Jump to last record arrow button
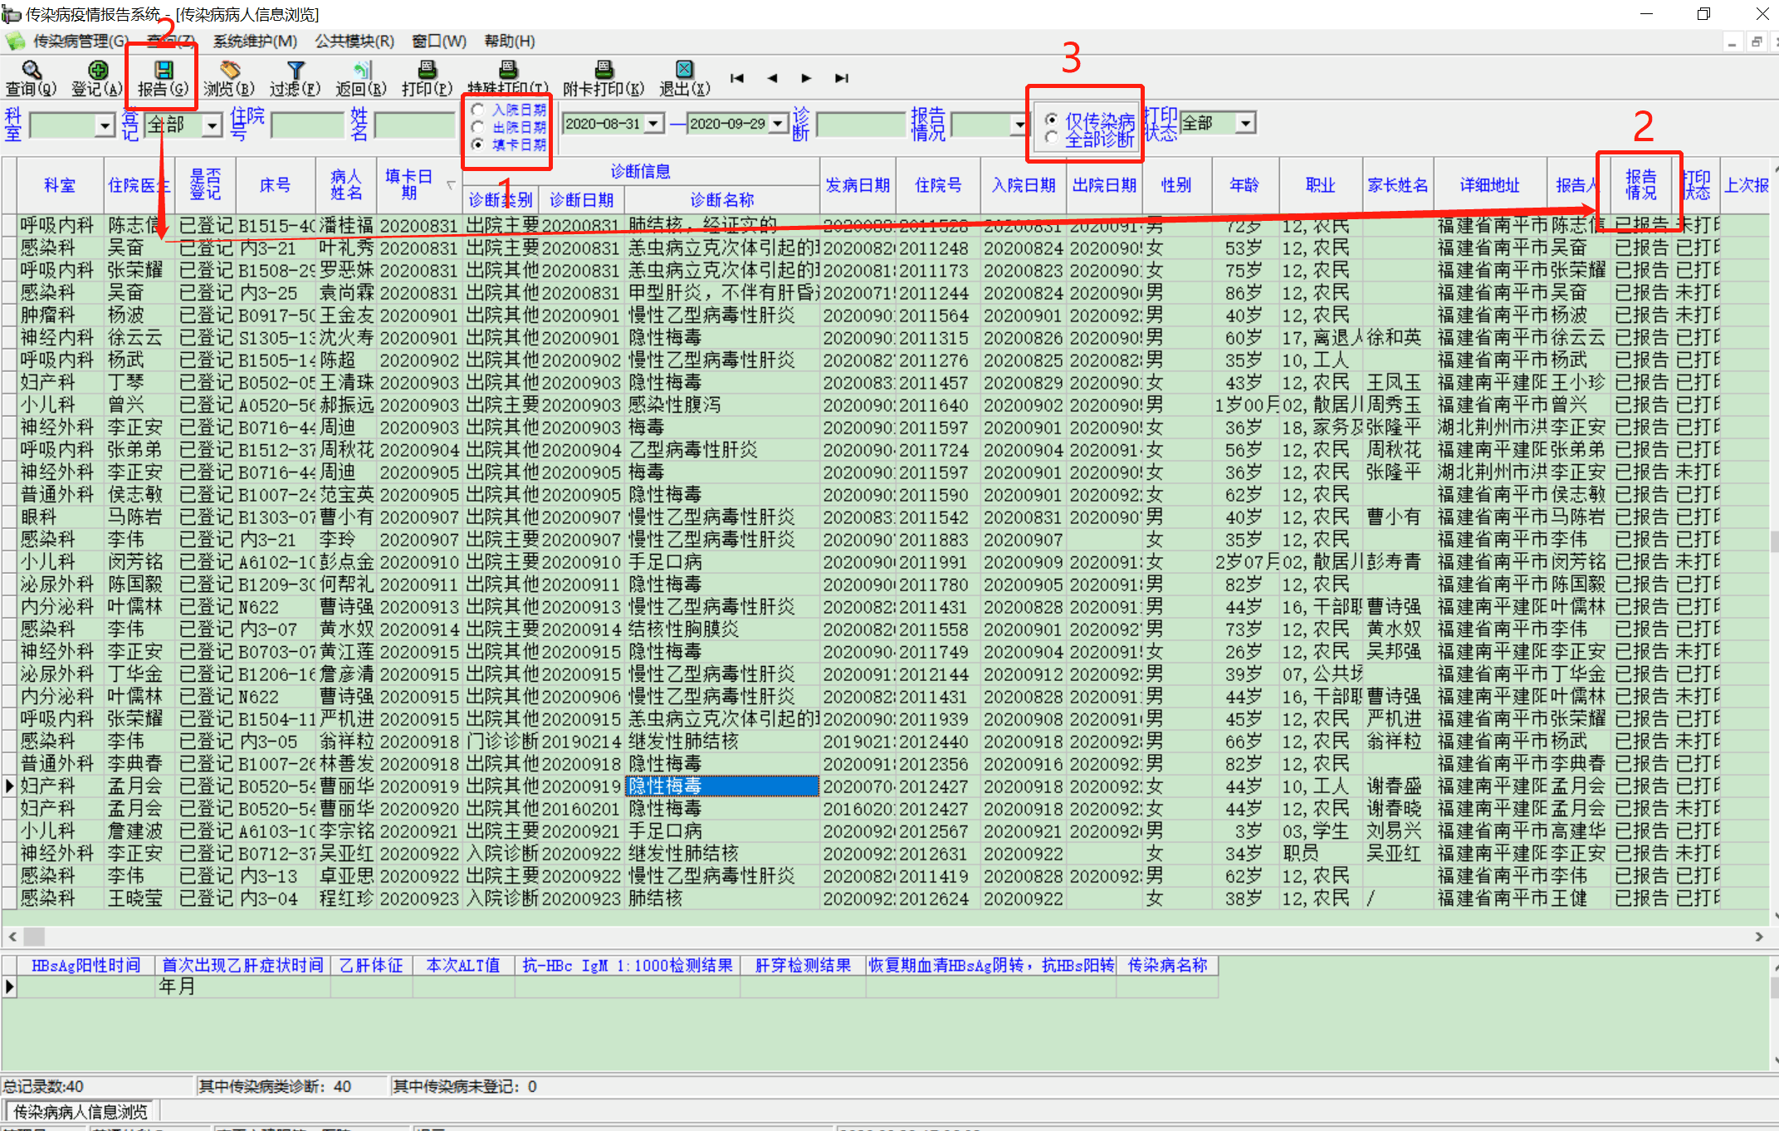 (x=841, y=78)
